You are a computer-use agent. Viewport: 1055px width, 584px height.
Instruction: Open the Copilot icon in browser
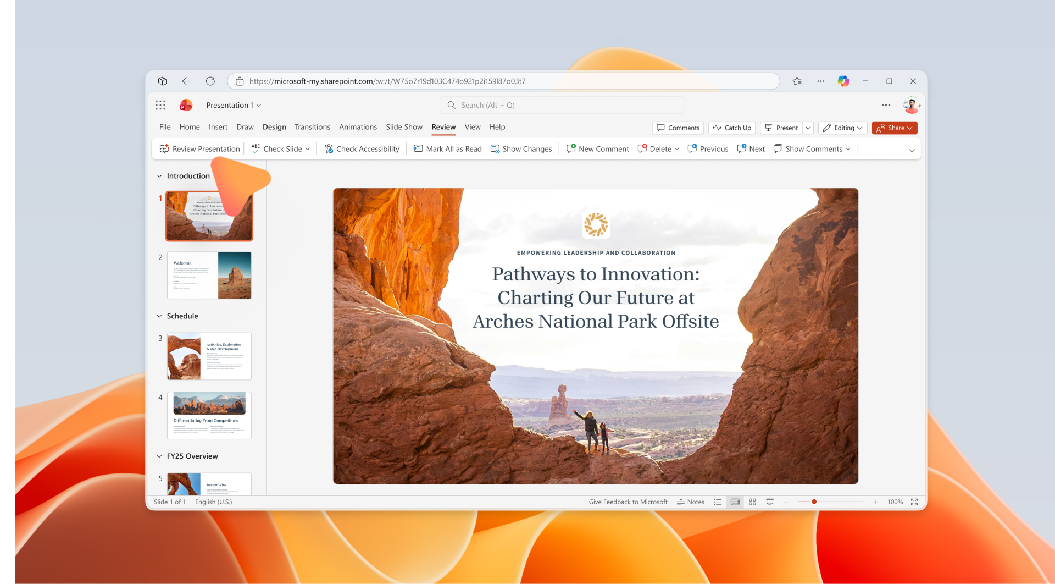(843, 81)
